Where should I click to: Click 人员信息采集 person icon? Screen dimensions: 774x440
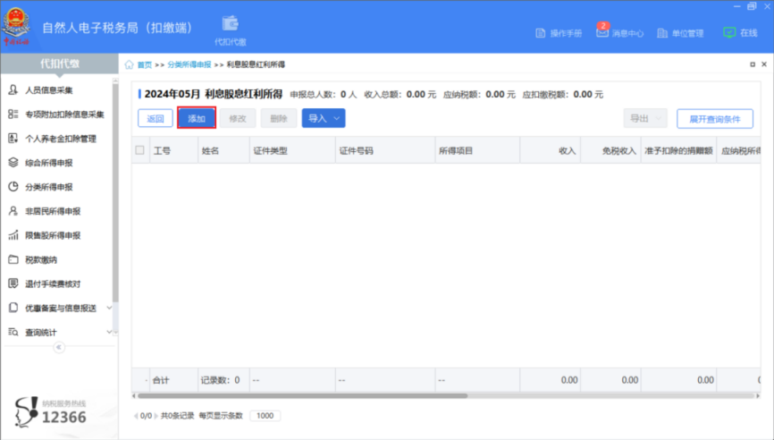click(x=13, y=89)
